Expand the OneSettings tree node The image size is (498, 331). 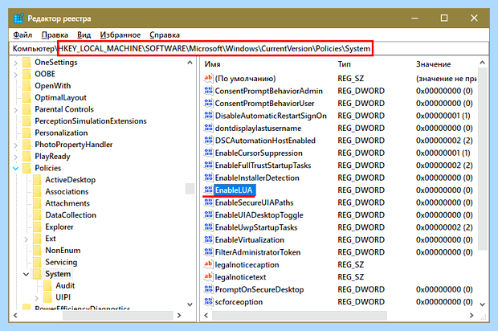(x=15, y=63)
